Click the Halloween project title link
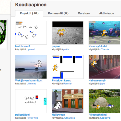The height and width of the screenshot is (121, 121). pyautogui.click(x=58, y=115)
